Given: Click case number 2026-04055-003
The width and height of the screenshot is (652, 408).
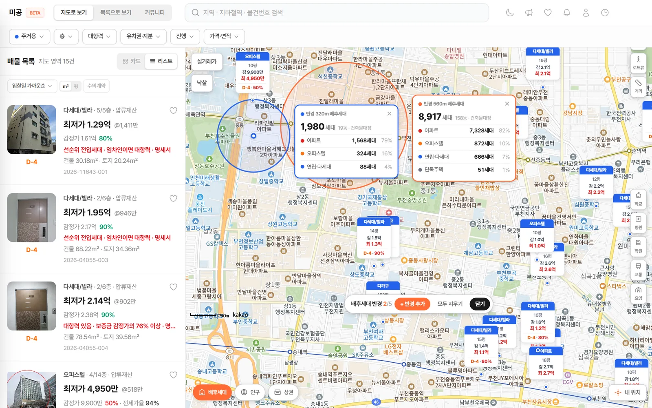Looking at the screenshot, I should [86, 260].
